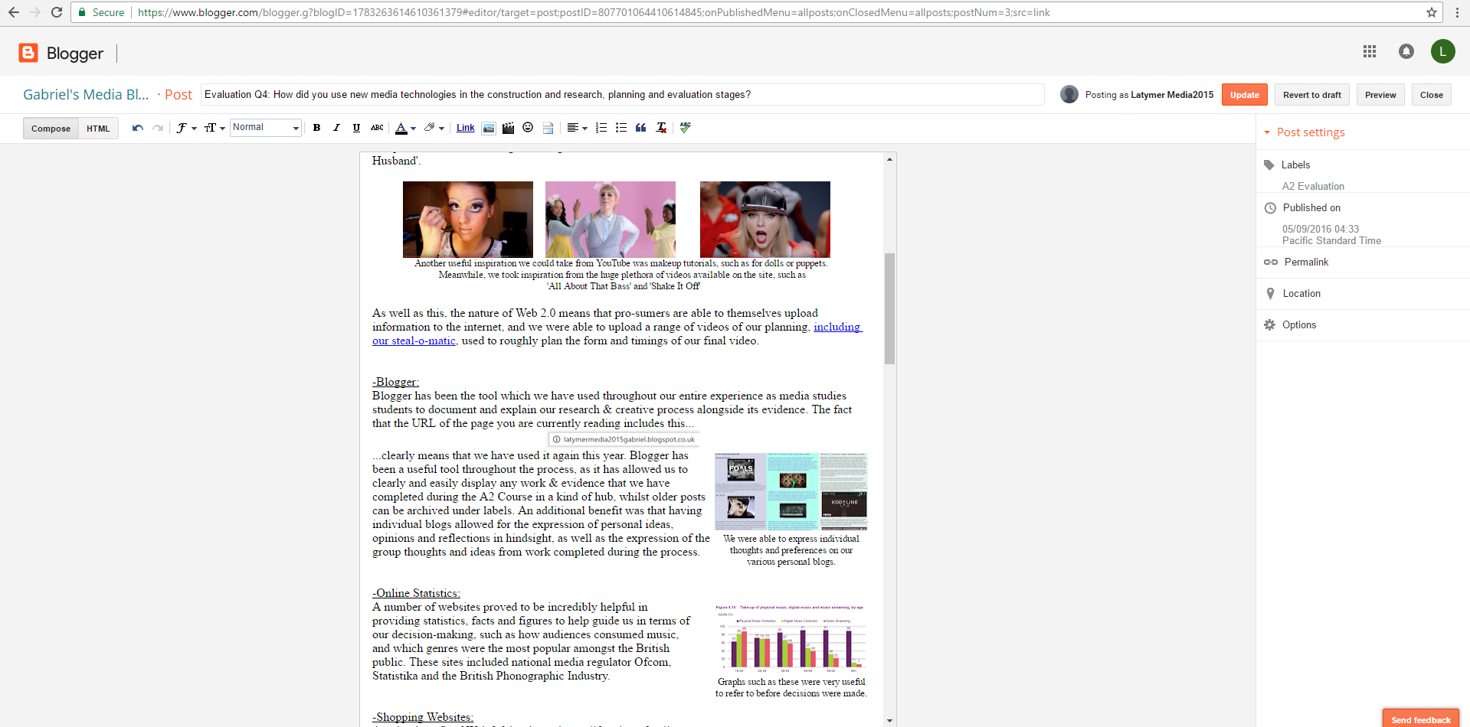Select the blogspot URL snippet image
Screen dimensions: 1470x727
point(624,439)
